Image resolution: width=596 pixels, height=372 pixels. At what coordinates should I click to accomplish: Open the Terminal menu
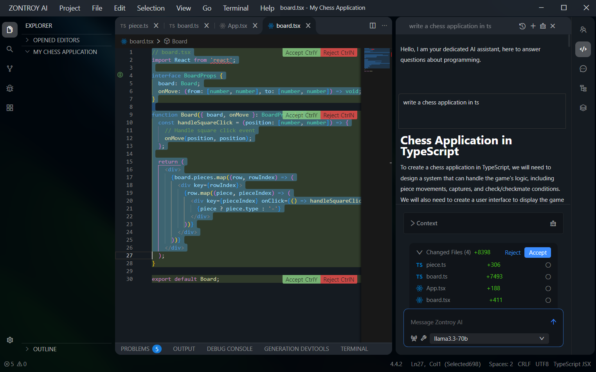click(236, 8)
